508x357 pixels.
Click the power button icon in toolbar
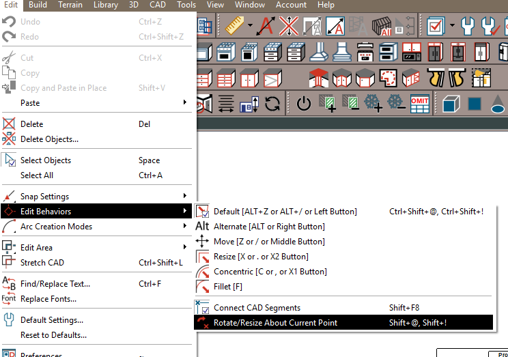tap(304, 104)
